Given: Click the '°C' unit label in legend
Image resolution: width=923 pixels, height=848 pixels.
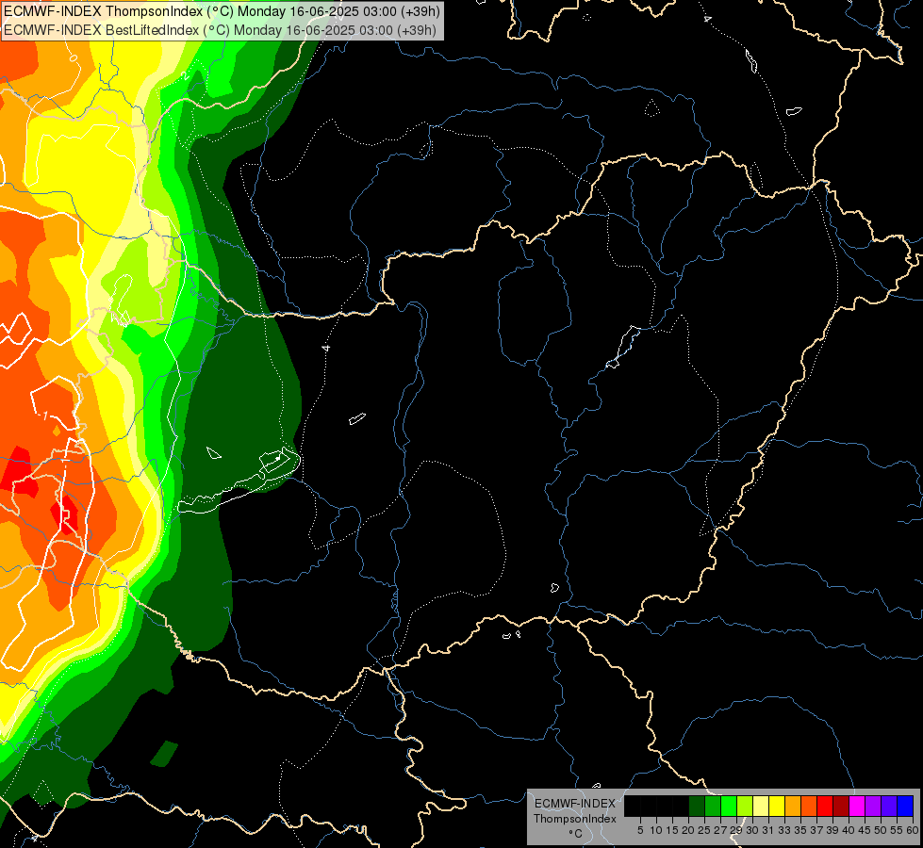Looking at the screenshot, I should tap(575, 834).
